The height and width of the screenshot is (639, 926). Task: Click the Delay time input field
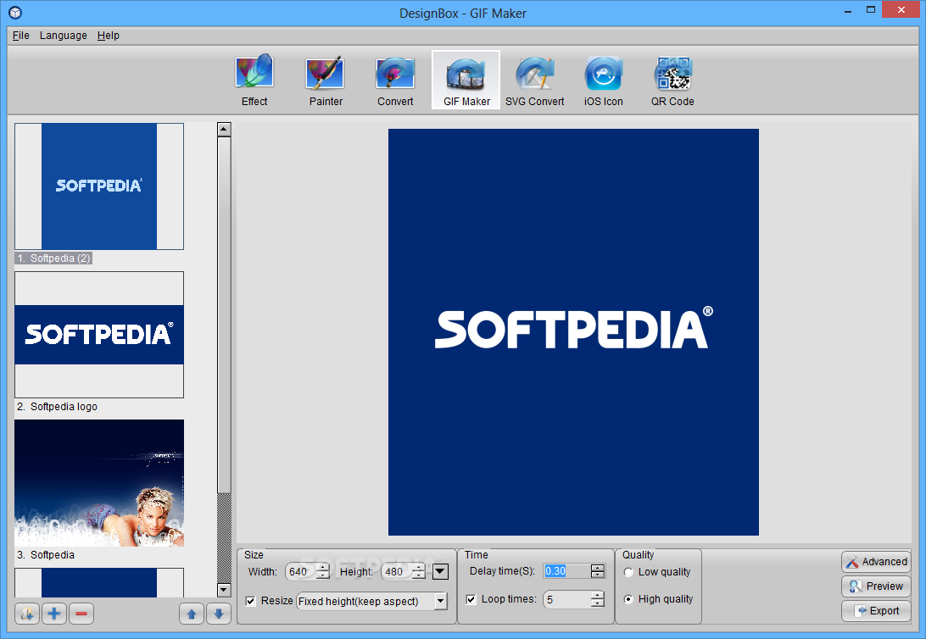coord(567,571)
